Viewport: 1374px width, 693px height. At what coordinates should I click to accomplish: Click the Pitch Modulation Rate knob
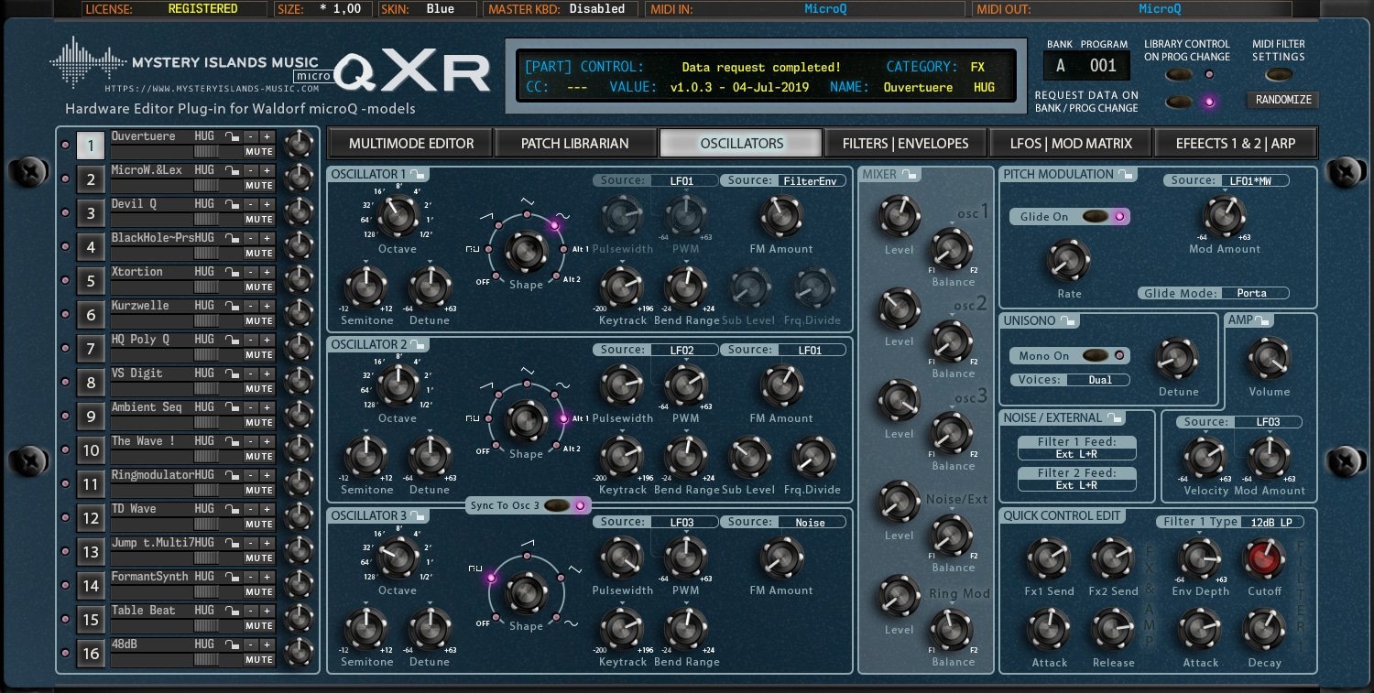pos(1068,261)
